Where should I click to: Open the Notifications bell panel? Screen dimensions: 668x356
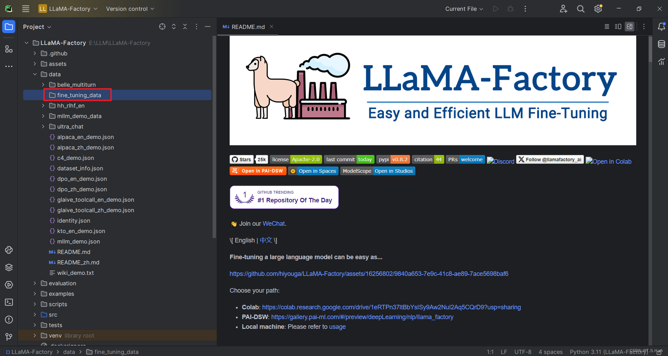click(661, 26)
